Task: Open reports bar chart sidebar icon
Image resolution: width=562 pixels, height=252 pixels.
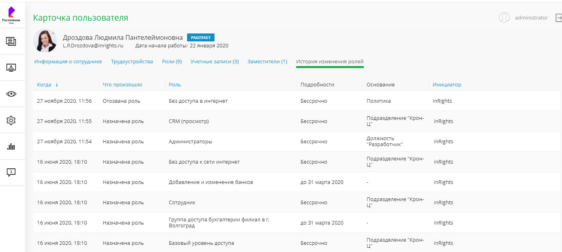Action: [x=11, y=147]
